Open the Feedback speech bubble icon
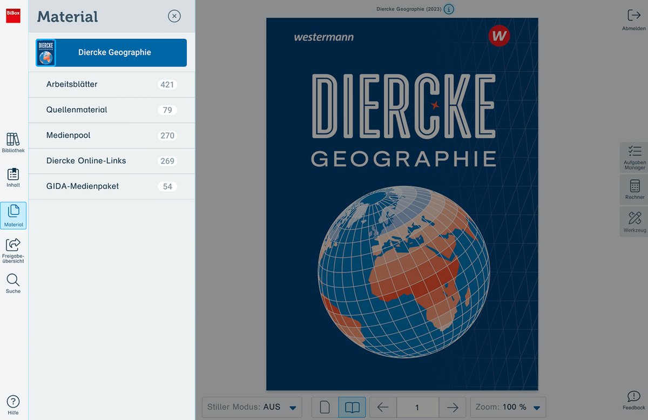The height and width of the screenshot is (420, 648). point(633,400)
